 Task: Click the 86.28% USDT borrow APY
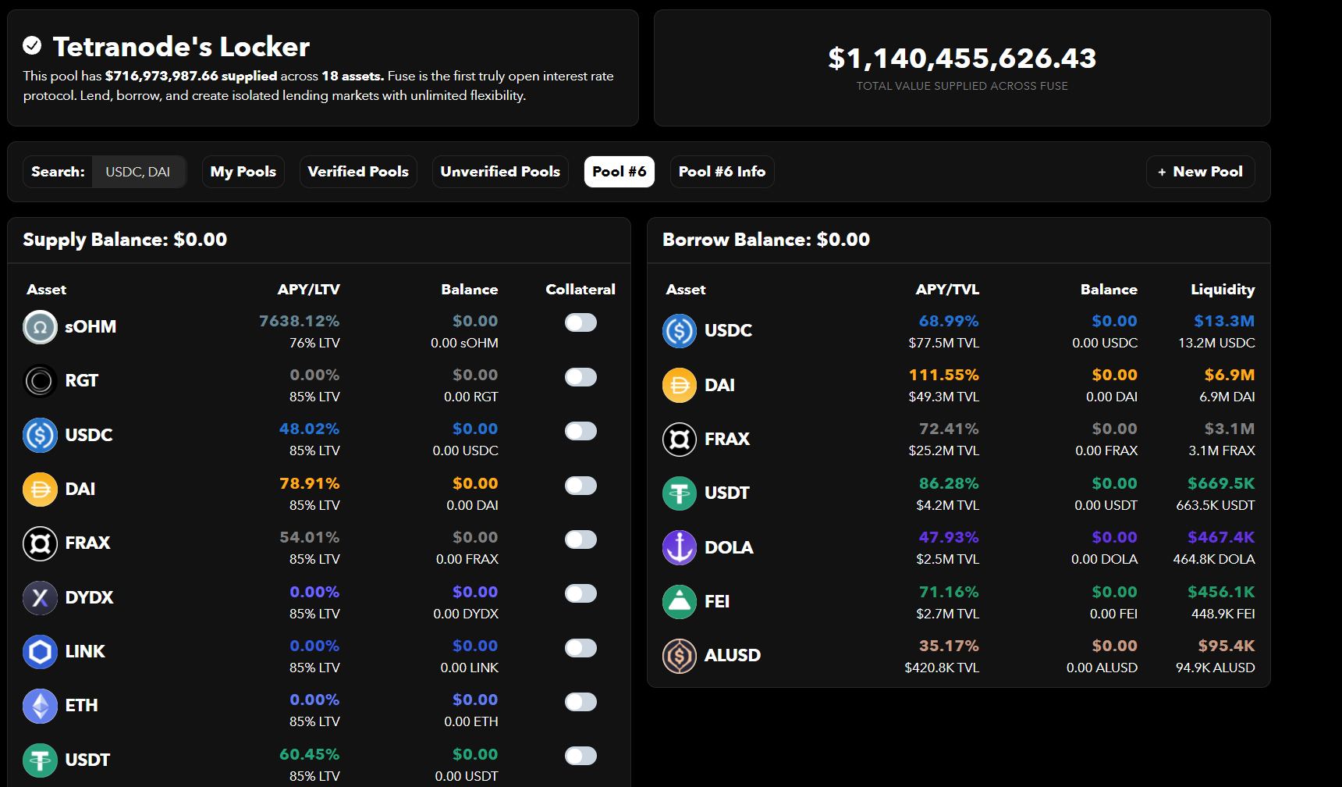coord(949,483)
